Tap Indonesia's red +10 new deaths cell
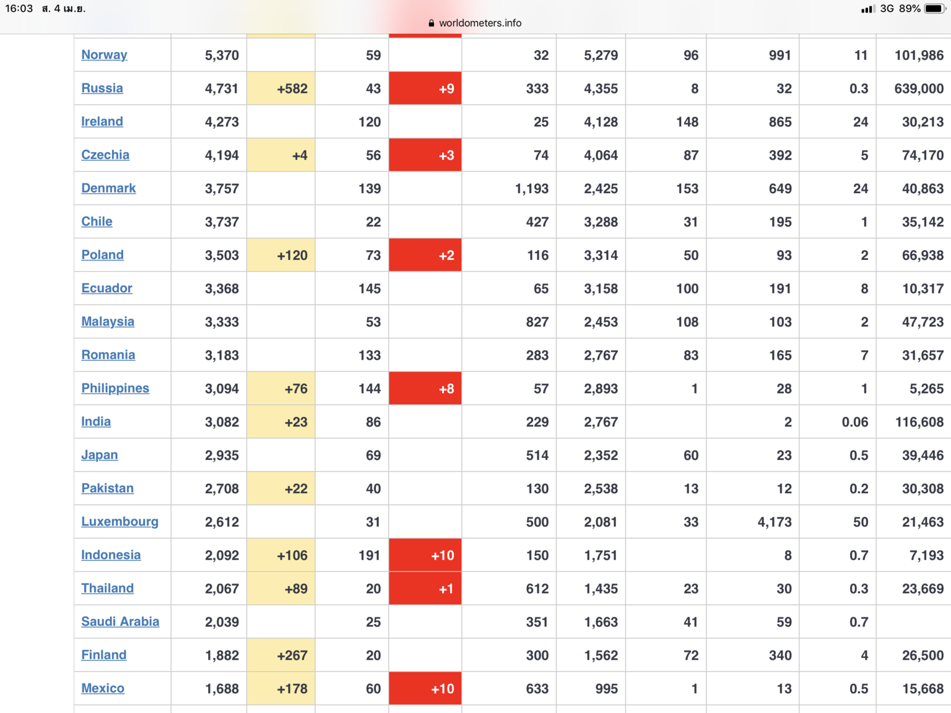 (425, 555)
